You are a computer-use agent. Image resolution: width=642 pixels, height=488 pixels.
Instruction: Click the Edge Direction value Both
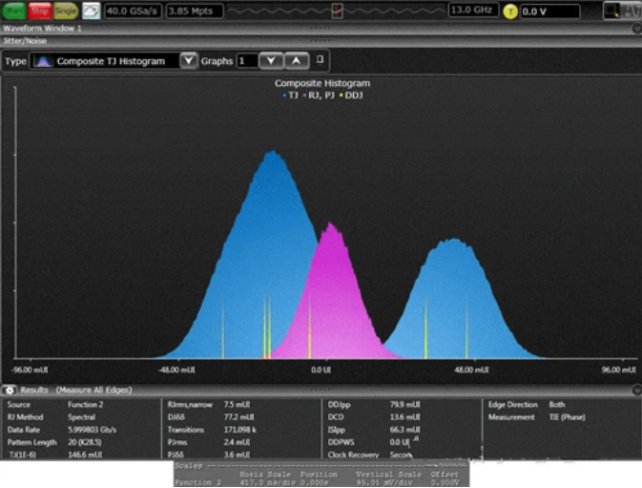point(557,405)
